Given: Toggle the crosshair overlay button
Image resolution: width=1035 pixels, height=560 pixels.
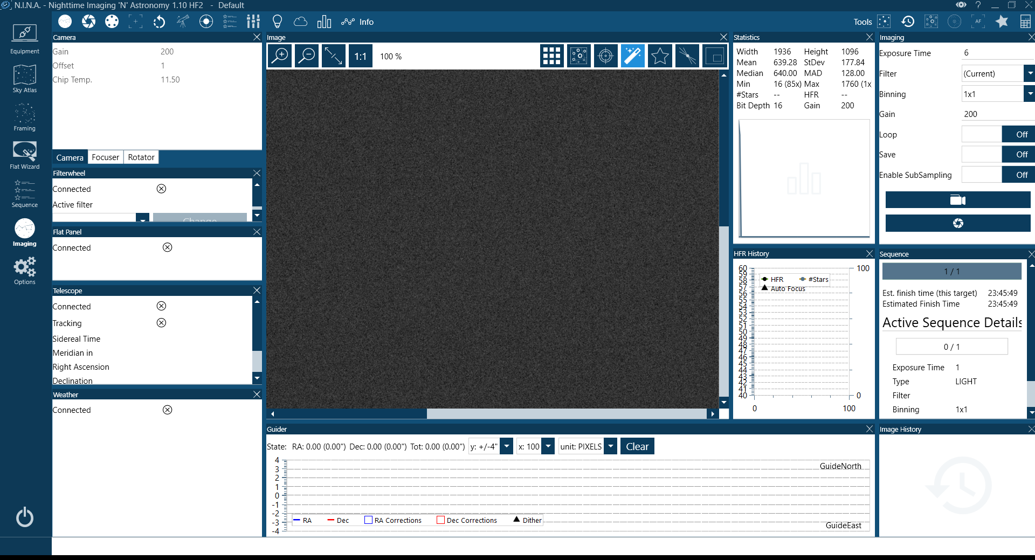Looking at the screenshot, I should [605, 56].
